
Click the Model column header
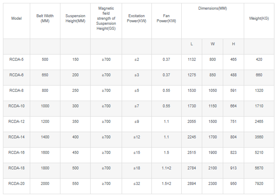16,18
